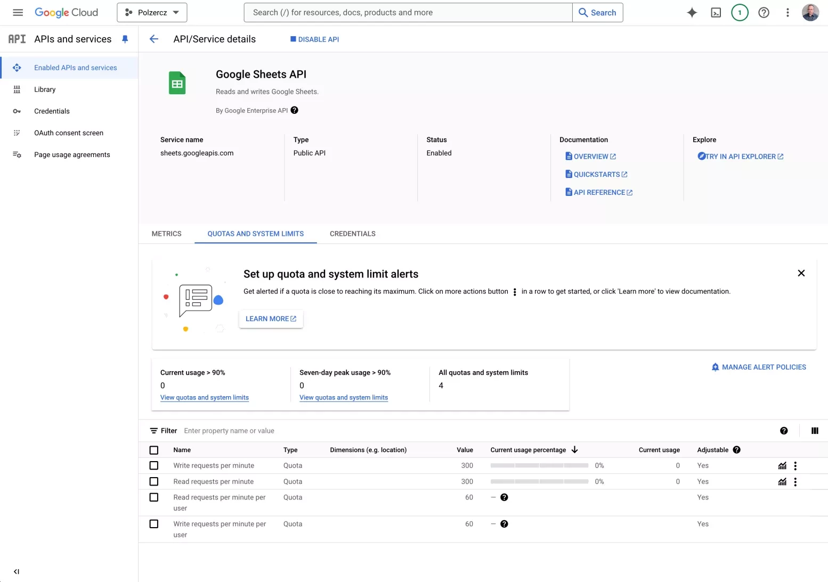Click the Learn More button
This screenshot has height=582, width=828.
coord(271,319)
